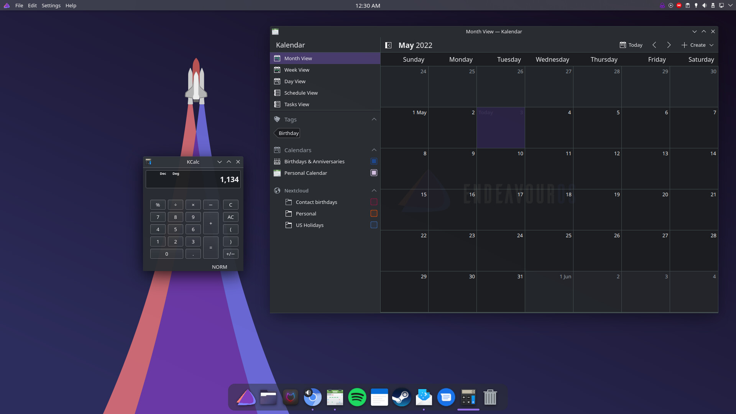Open Kalendar icon in the dock
736x414 pixels.
(335, 397)
